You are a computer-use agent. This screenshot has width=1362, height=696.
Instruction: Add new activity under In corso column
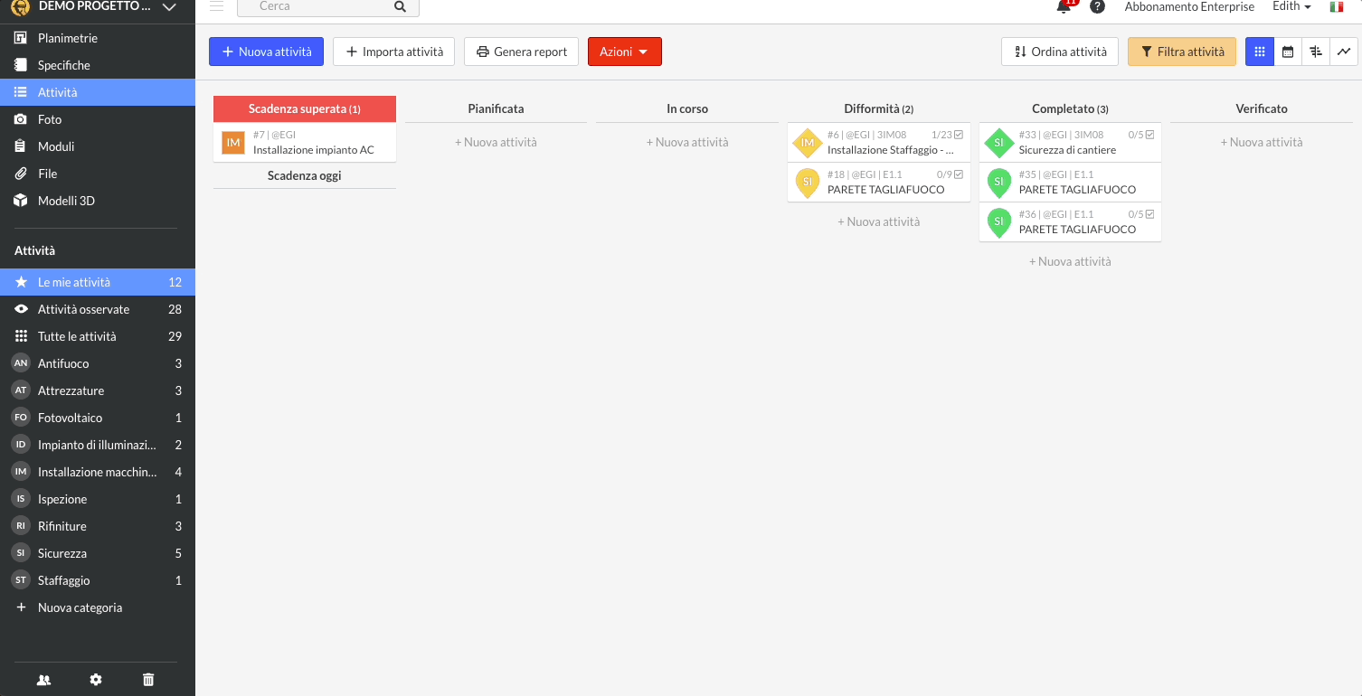[x=687, y=142]
